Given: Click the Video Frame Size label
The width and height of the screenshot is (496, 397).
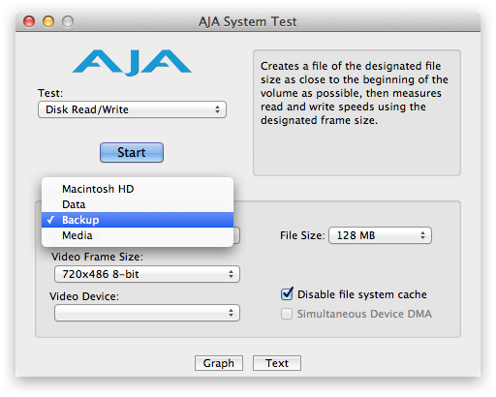Looking at the screenshot, I should [x=97, y=257].
